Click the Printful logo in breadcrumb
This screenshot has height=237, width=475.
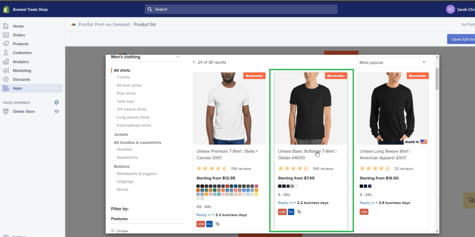coord(73,25)
